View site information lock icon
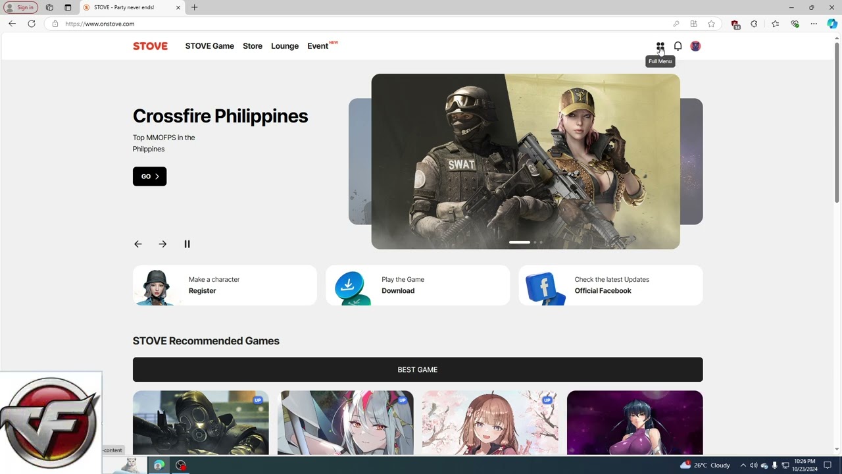 55,24
